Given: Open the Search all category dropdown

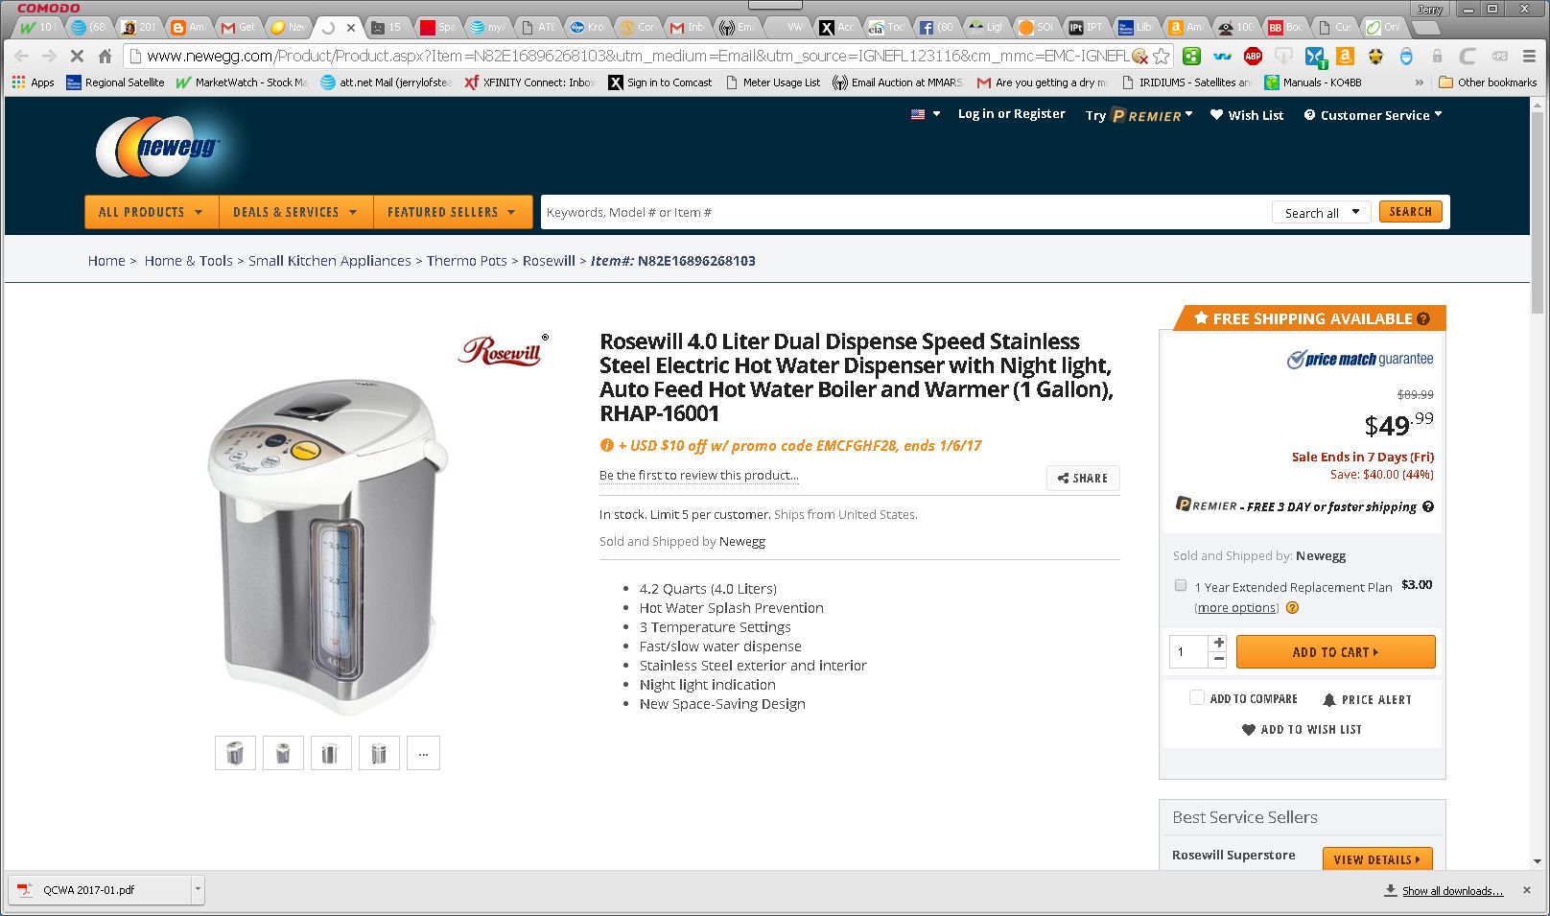Looking at the screenshot, I should [x=1322, y=212].
